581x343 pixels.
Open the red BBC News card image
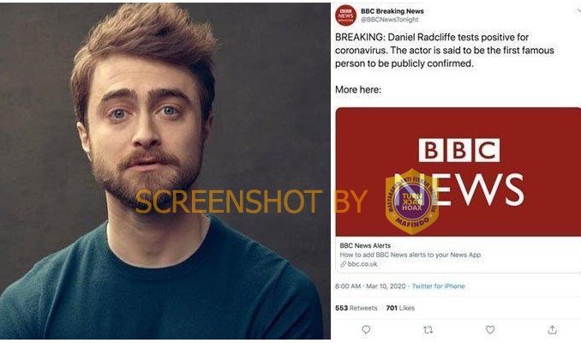458,171
